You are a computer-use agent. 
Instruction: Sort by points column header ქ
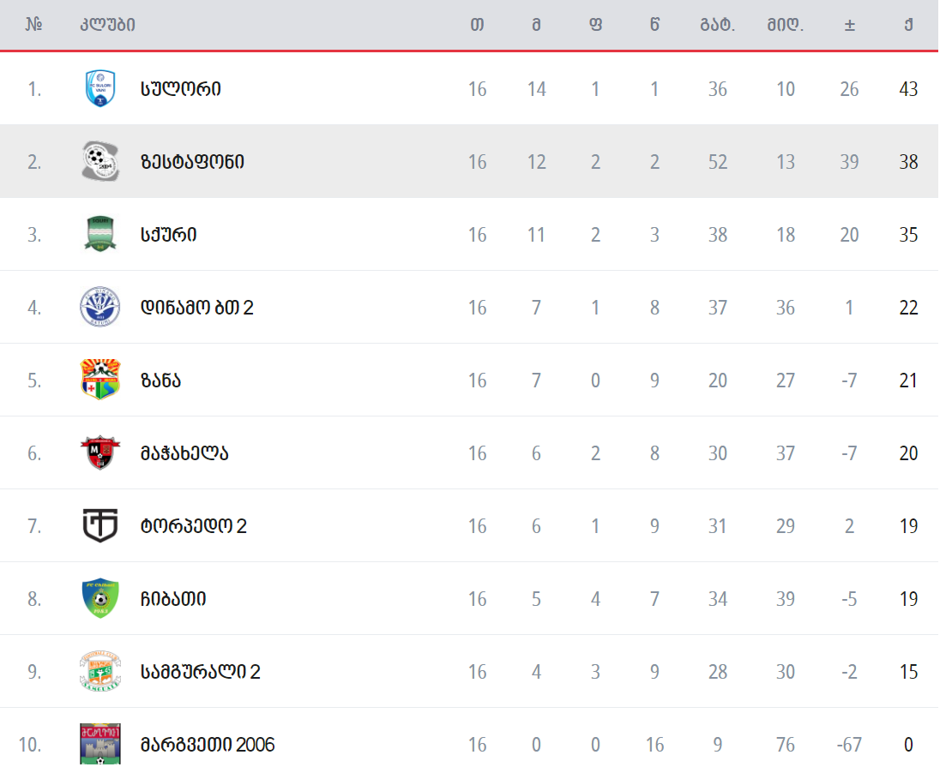908,25
